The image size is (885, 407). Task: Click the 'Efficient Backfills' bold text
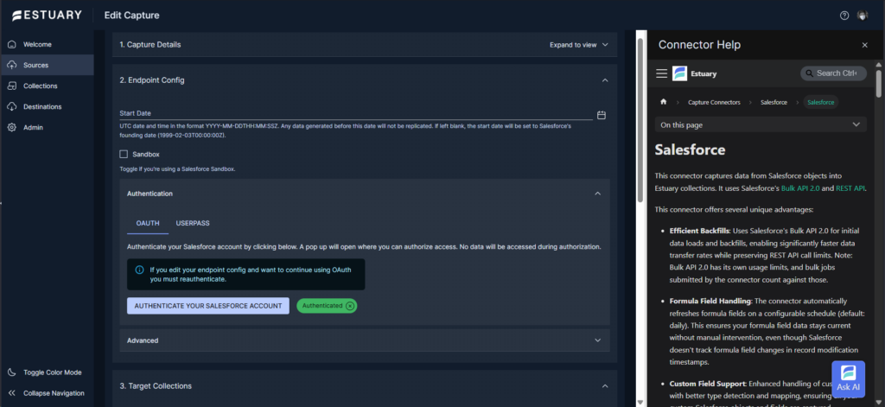[700, 231]
